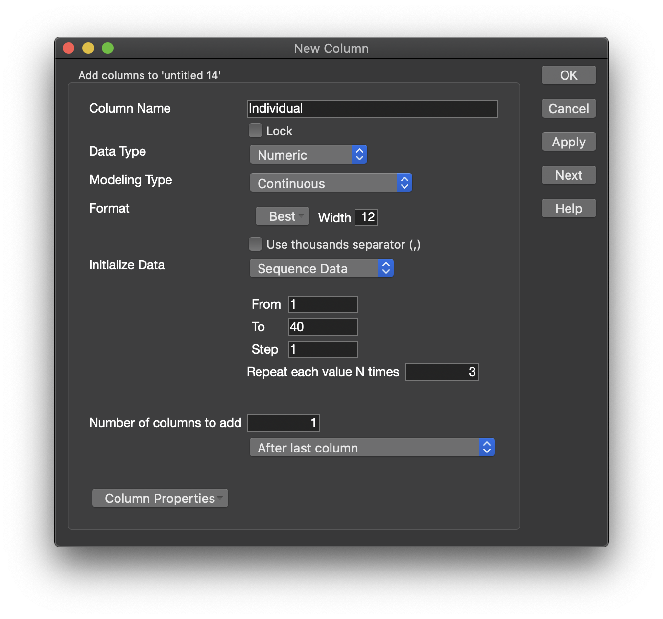This screenshot has height=619, width=663.
Task: Click the Repeat each value N times field
Action: (442, 372)
